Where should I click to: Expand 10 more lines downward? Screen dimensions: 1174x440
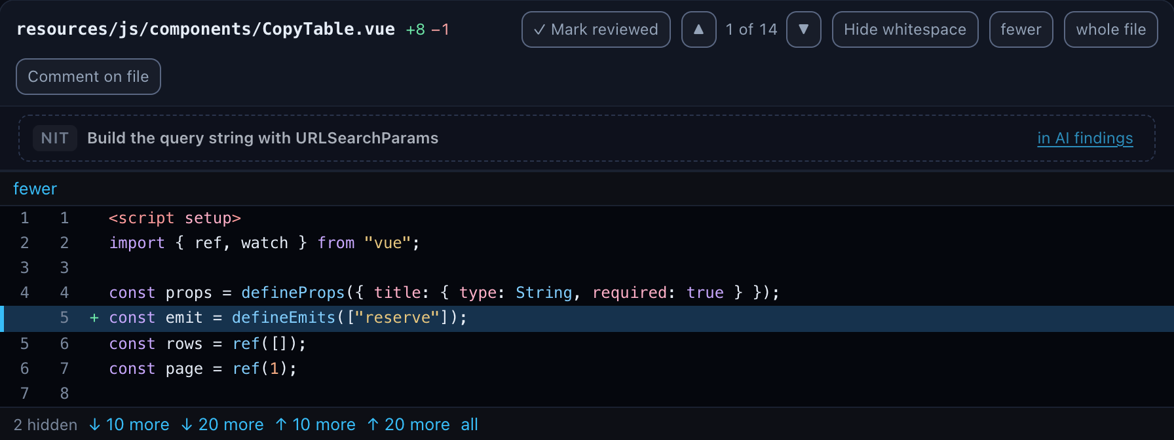(x=129, y=424)
